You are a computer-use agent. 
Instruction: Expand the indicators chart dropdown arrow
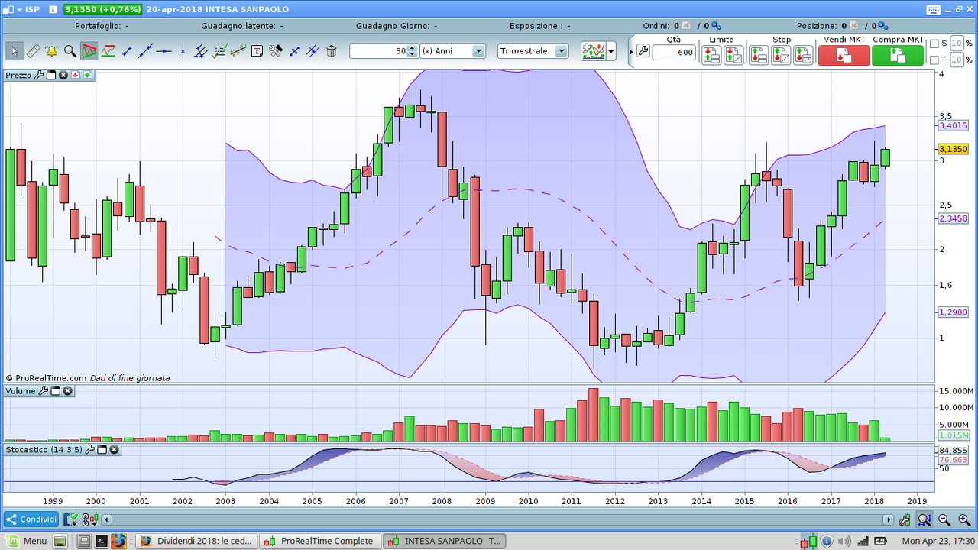(x=610, y=52)
